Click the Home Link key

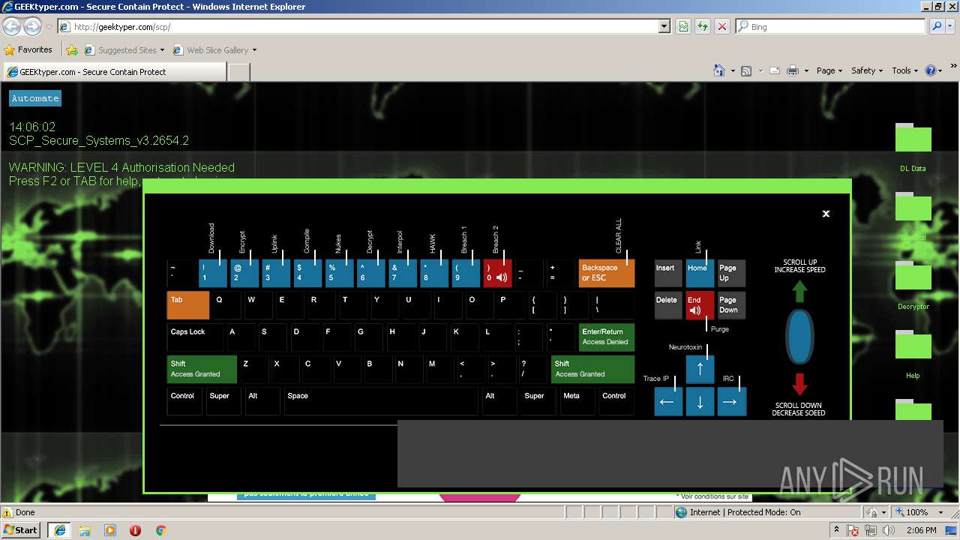(x=700, y=273)
